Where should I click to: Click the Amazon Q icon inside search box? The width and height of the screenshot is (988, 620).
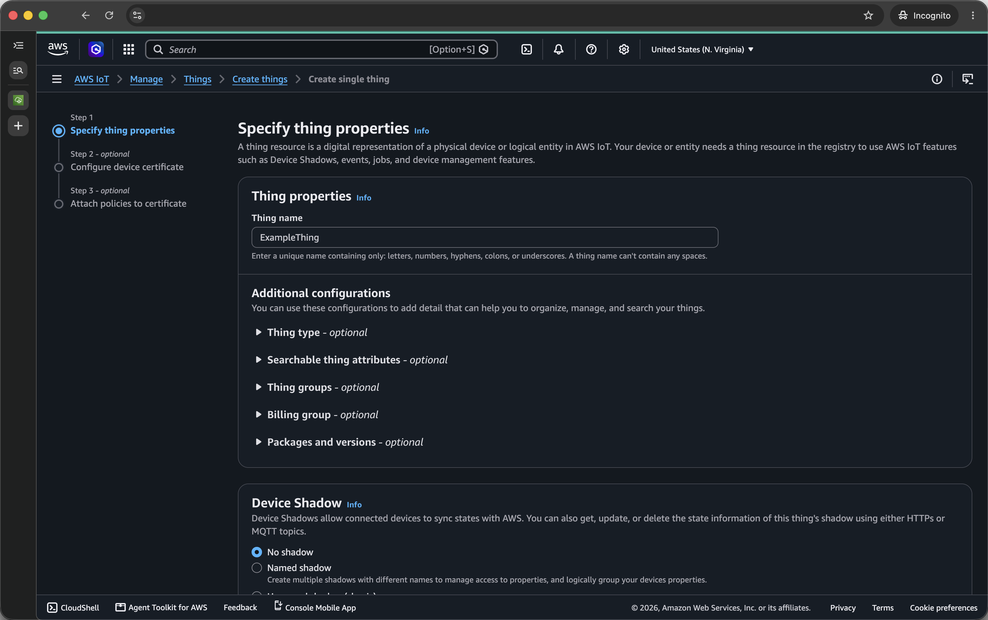484,49
